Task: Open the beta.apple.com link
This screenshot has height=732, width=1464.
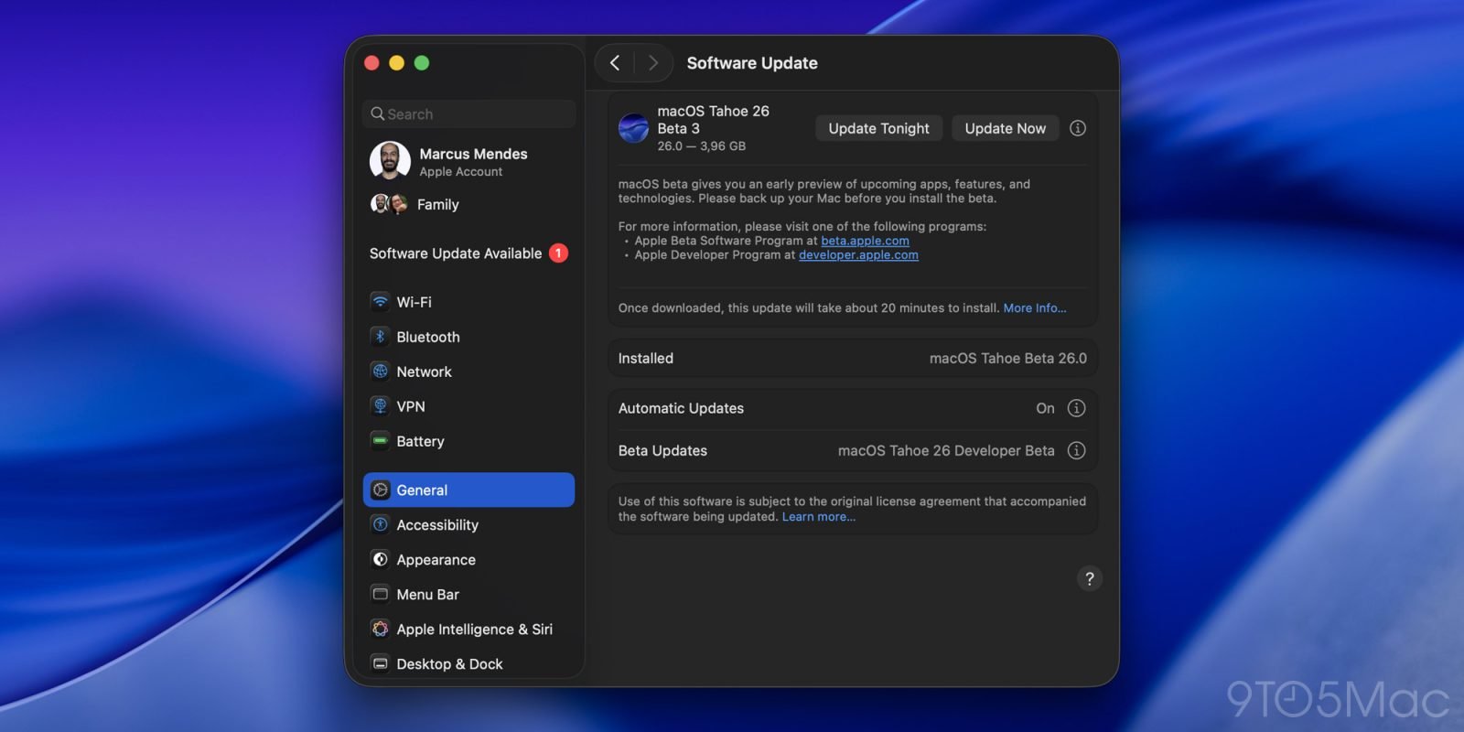Action: 865,241
